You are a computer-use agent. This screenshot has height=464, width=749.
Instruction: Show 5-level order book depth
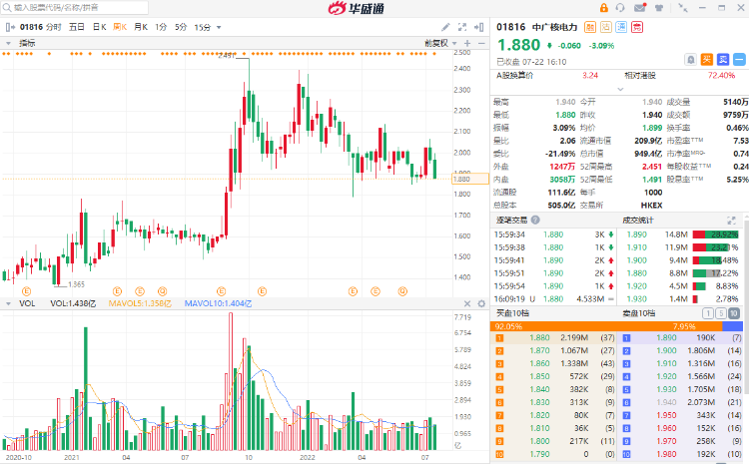(x=721, y=313)
